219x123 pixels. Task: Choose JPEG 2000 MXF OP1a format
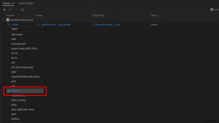coord(25,110)
